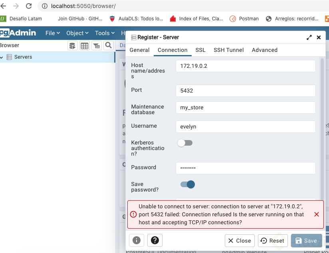The width and height of the screenshot is (329, 253).
Task: Click the Filtered Rows icon
Action: pyautogui.click(x=97, y=45)
